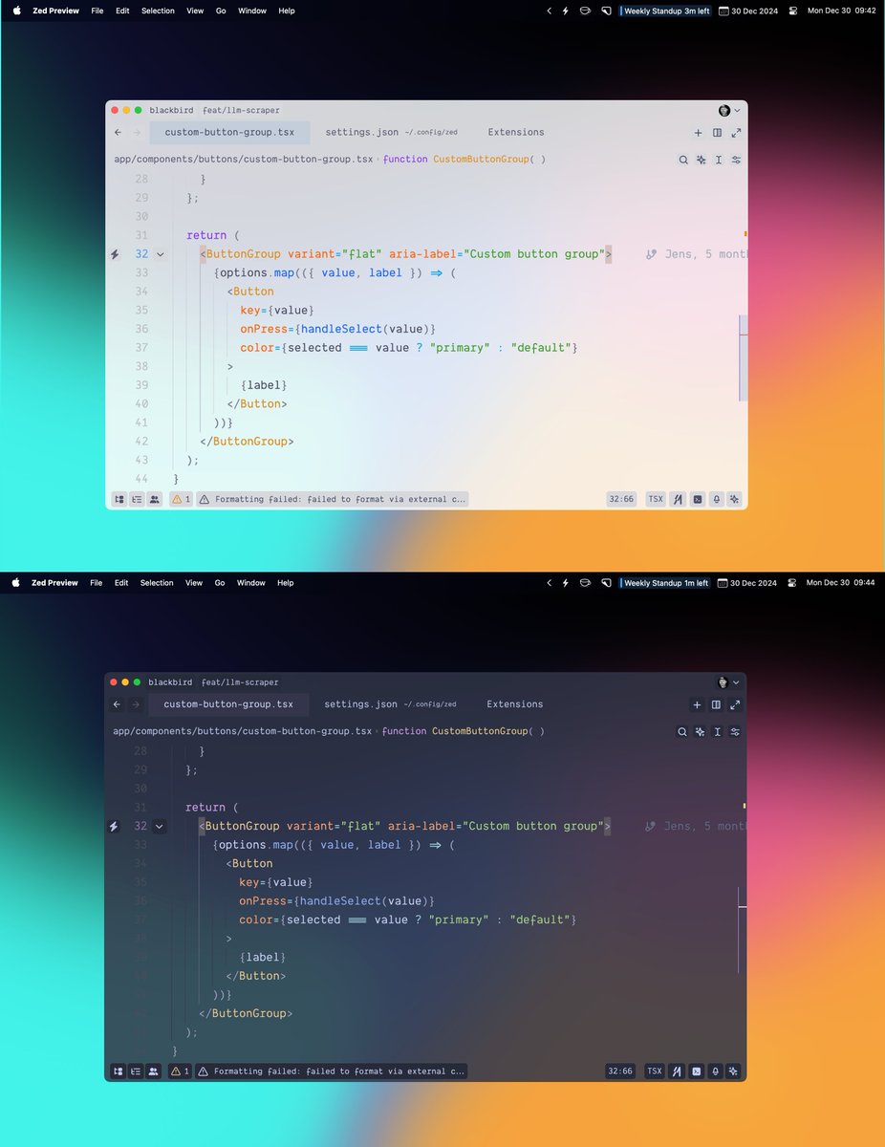Screen dimensions: 885x1147
Task: Toggle the project panel icon in the dark-theme status bar
Action: tap(118, 1071)
